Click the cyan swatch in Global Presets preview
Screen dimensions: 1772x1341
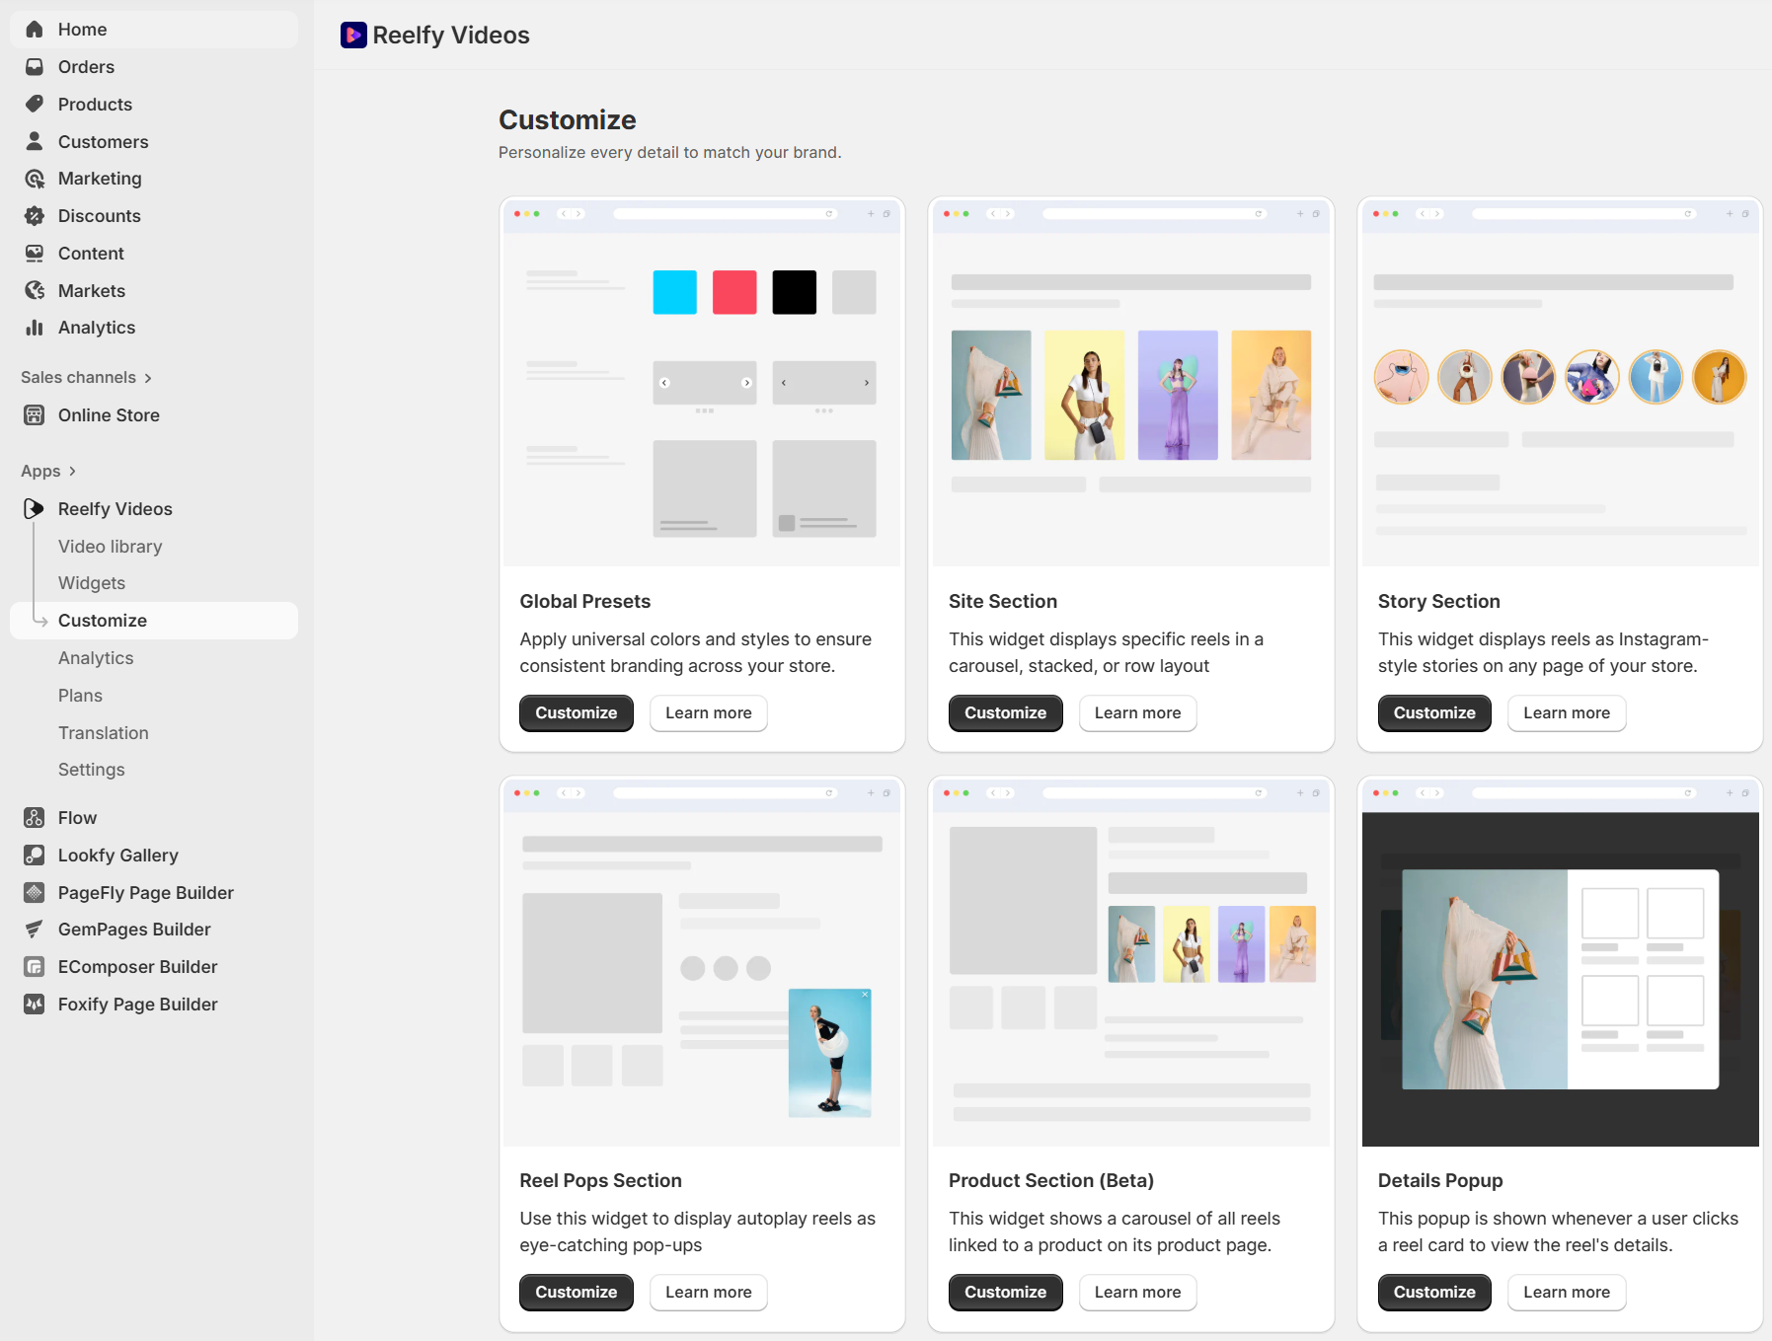coord(675,292)
